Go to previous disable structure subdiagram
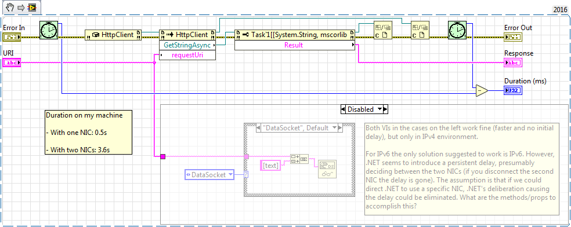571x227 pixels. point(343,109)
